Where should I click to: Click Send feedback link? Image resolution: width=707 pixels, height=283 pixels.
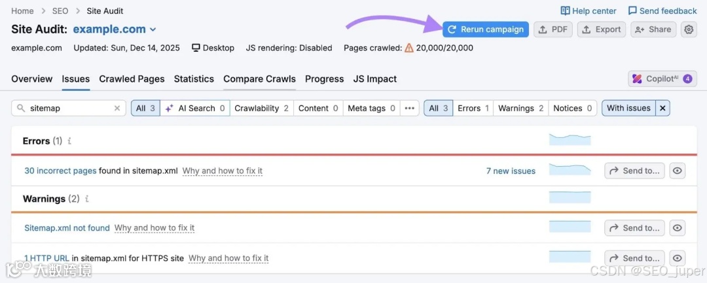(662, 11)
